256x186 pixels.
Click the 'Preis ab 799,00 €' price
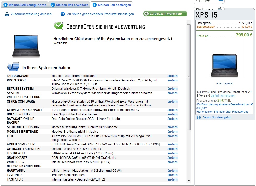tap(224, 35)
